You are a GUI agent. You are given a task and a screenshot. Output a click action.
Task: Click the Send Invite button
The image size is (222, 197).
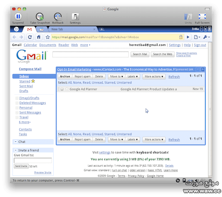[x=21, y=166]
